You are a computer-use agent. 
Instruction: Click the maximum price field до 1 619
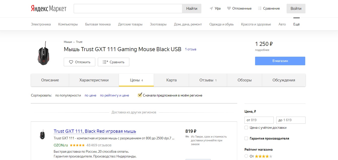(291, 120)
